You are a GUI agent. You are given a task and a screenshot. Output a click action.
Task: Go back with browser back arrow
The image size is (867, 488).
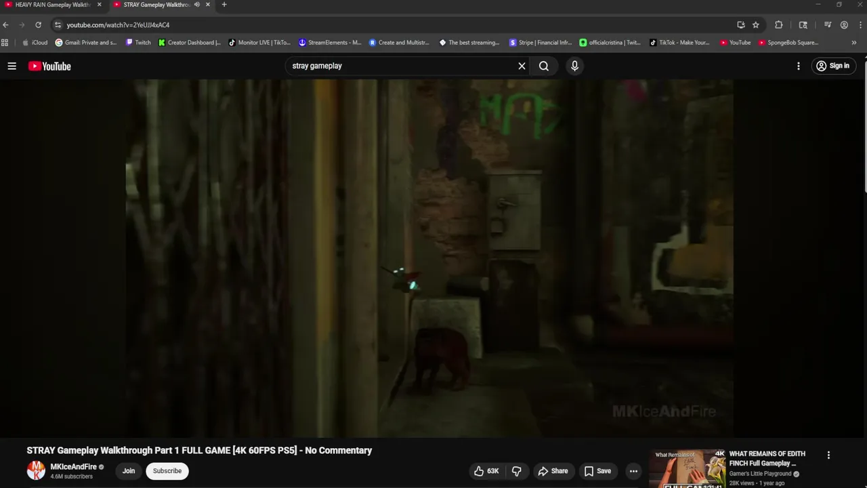tap(5, 25)
